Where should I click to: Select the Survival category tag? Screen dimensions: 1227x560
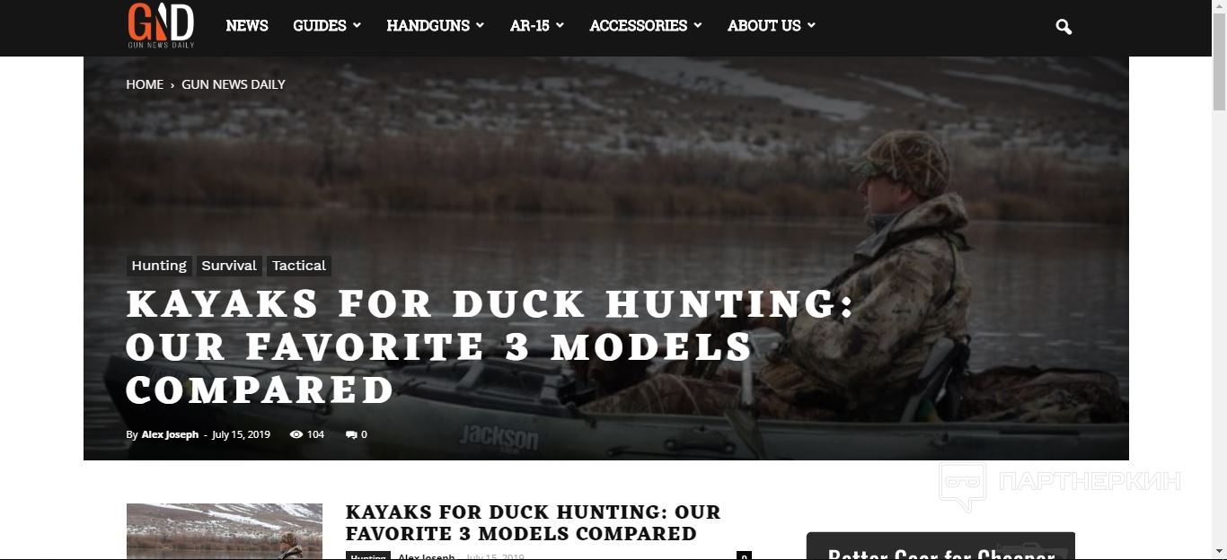point(229,266)
